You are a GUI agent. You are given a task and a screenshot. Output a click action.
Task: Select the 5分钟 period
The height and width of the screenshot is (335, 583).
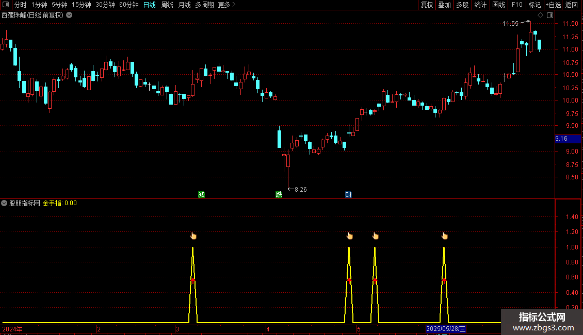click(59, 5)
